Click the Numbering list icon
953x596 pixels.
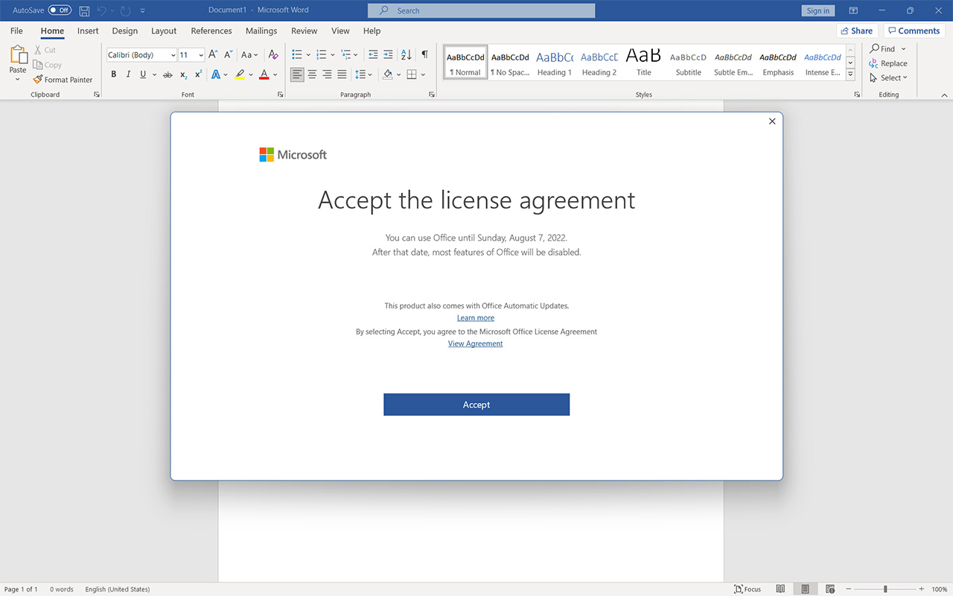click(322, 54)
